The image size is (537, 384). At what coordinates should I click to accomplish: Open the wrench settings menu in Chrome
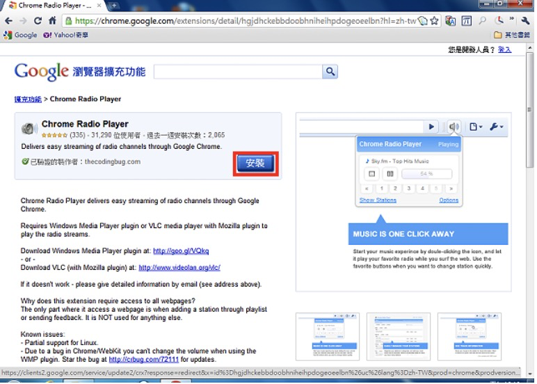point(525,21)
